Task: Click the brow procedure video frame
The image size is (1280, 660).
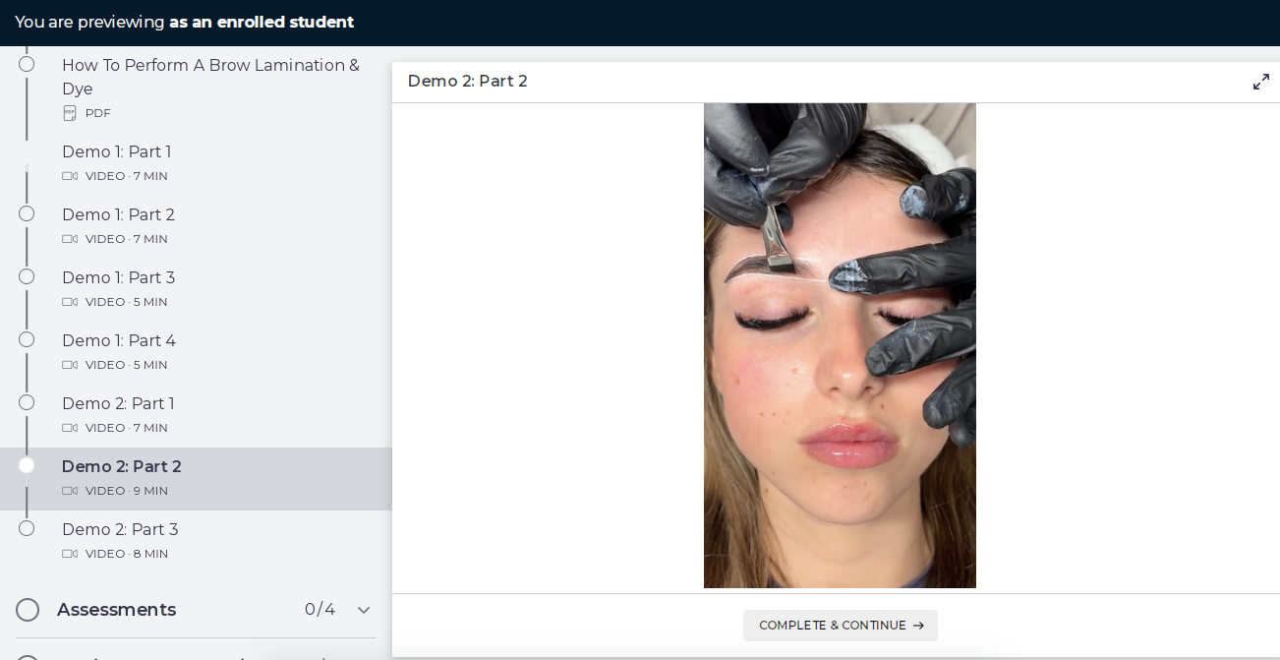Action: tap(840, 345)
